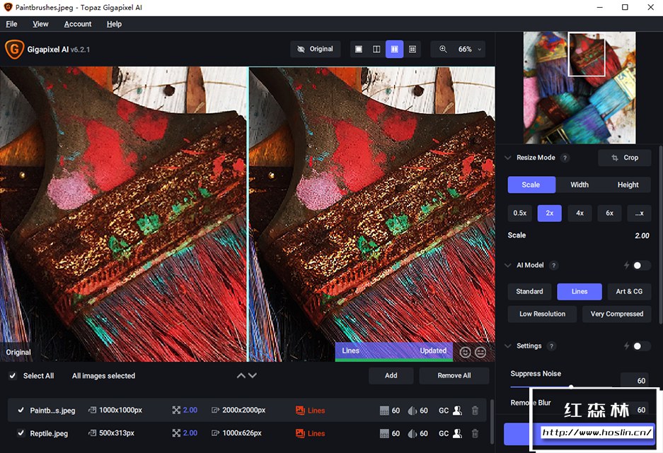Expand file list with down chevron
This screenshot has height=453, width=663.
click(253, 375)
